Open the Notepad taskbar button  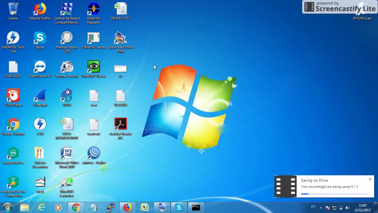pos(93,208)
